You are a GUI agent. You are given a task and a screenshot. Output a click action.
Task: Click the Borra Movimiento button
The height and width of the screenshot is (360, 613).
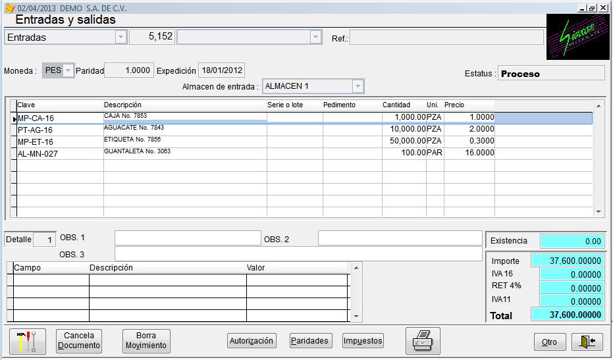(146, 341)
